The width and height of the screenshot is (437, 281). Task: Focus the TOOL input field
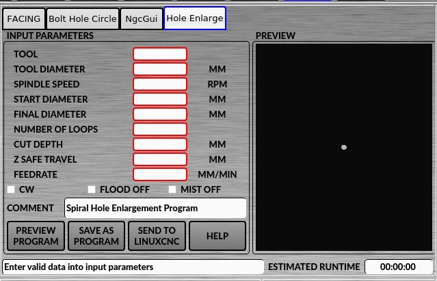(x=160, y=54)
